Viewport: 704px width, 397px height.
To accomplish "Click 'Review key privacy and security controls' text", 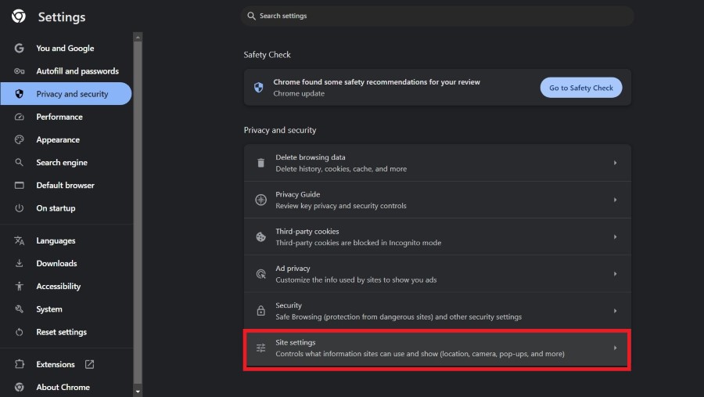I will click(x=341, y=205).
